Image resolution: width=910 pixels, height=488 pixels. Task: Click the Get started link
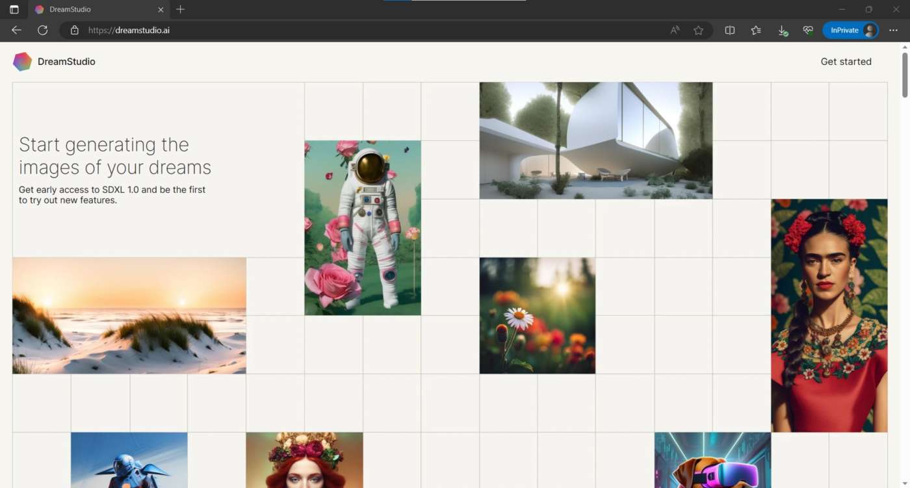(846, 62)
